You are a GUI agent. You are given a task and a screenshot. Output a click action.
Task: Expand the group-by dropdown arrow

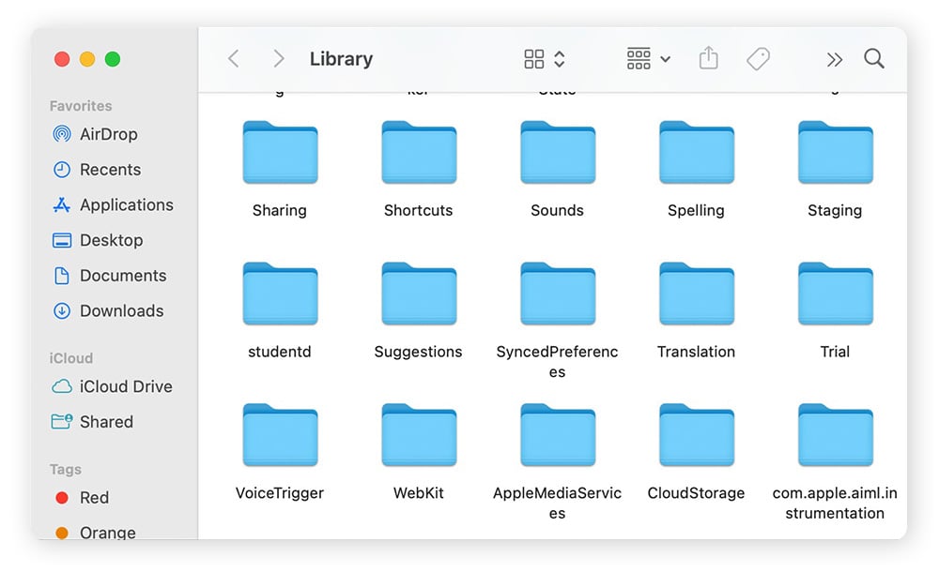[665, 59]
